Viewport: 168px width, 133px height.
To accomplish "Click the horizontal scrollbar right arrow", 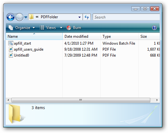I will (157, 100).
